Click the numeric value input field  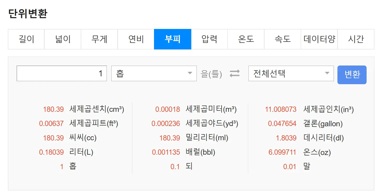click(x=62, y=74)
